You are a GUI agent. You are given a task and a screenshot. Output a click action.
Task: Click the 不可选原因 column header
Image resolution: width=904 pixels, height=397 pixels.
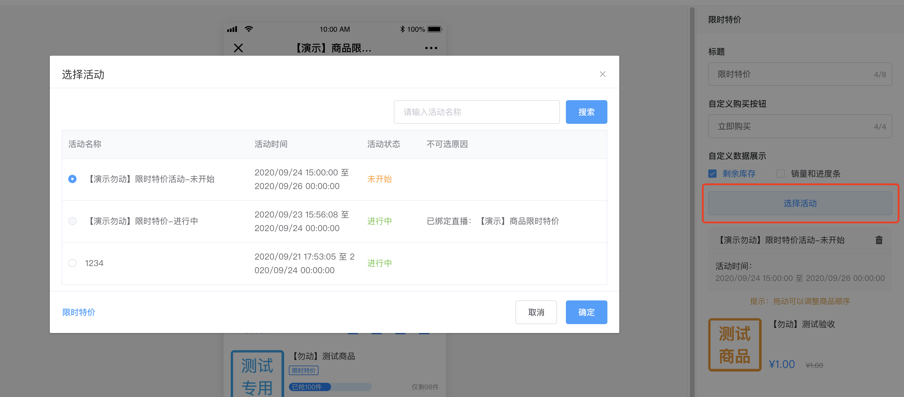447,144
